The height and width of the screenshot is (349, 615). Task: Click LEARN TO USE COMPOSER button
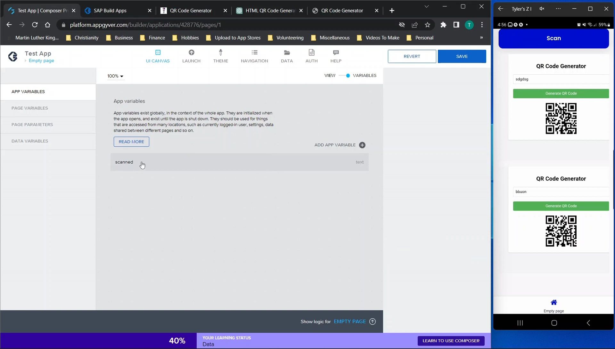pyautogui.click(x=451, y=341)
